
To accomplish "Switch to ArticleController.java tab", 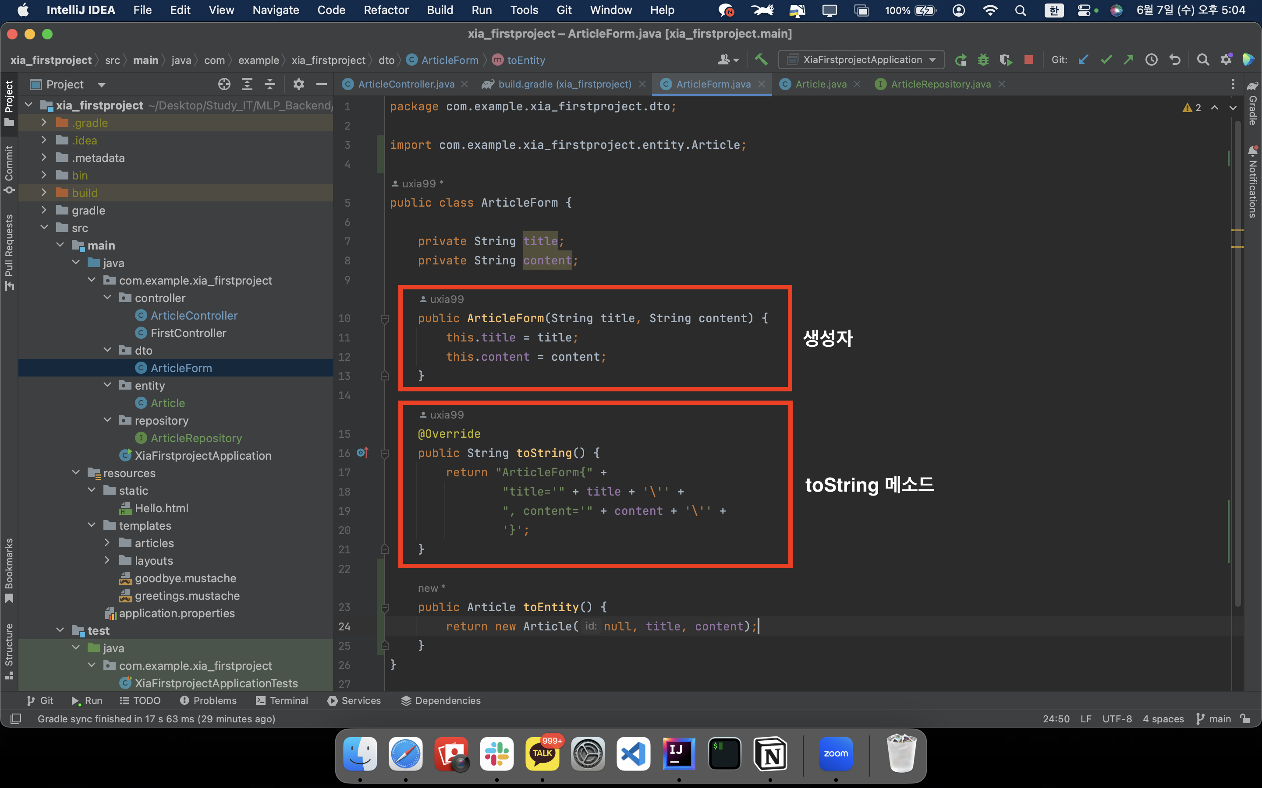I will 405,84.
